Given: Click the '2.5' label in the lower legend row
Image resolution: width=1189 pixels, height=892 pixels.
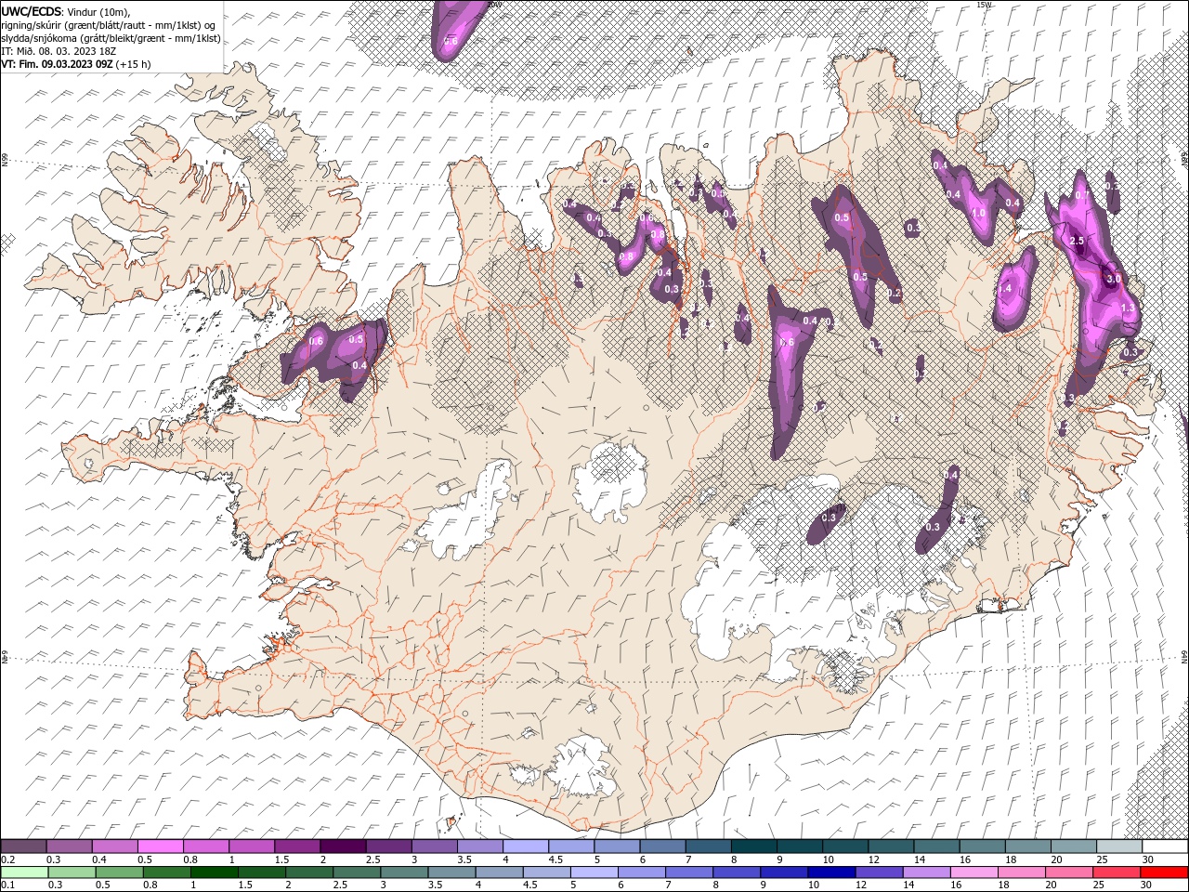Looking at the screenshot, I should (x=341, y=885).
